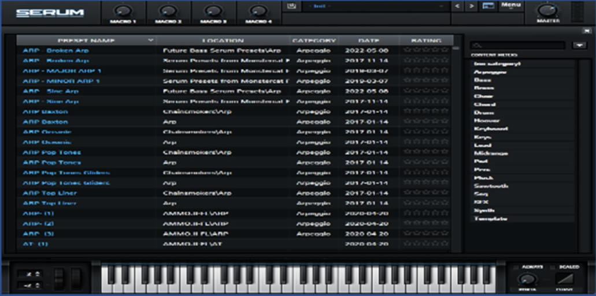
Task: Go to the previous preset arrow
Action: pos(458,6)
